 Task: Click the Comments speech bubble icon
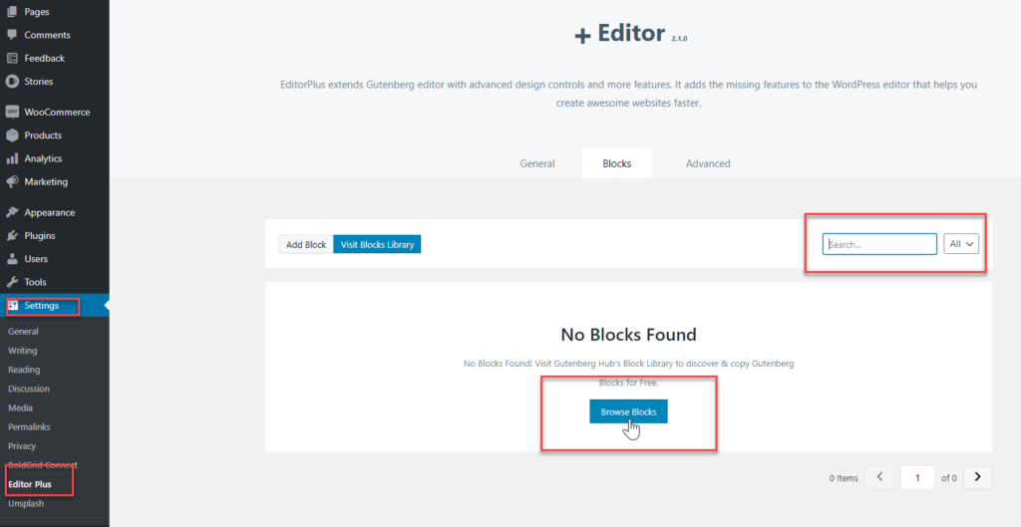[12, 35]
